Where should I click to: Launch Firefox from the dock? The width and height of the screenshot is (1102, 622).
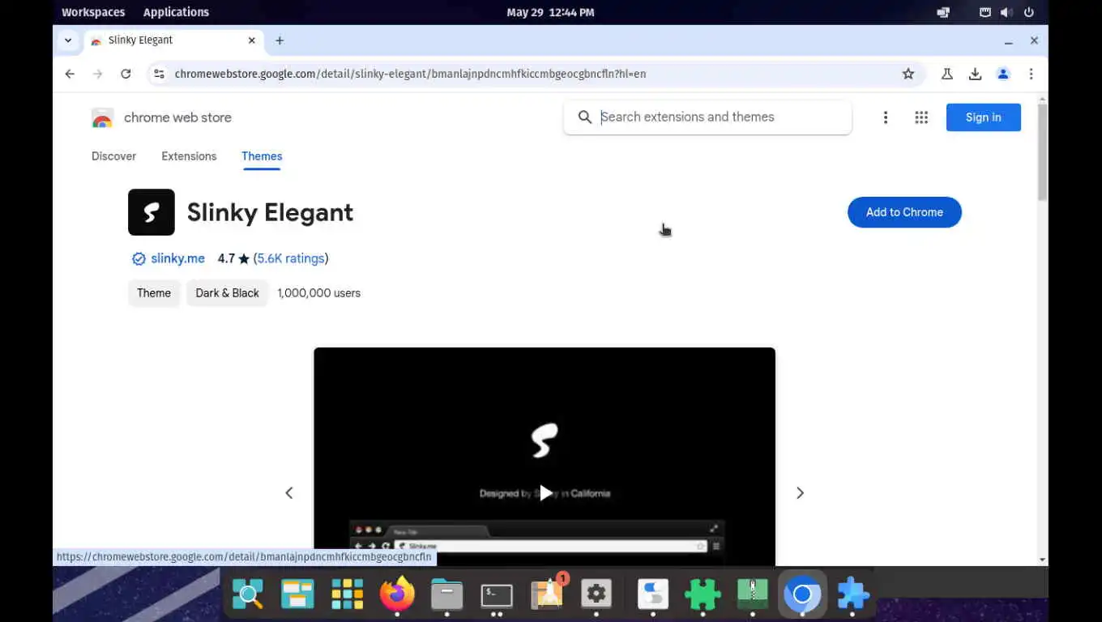pyautogui.click(x=397, y=595)
